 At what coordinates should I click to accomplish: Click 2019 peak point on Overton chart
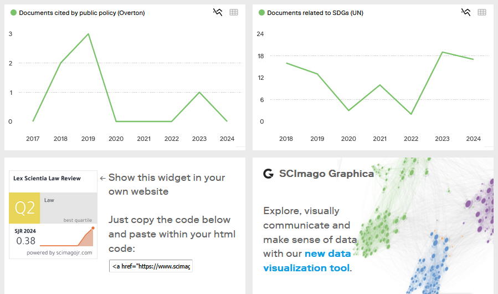88,34
